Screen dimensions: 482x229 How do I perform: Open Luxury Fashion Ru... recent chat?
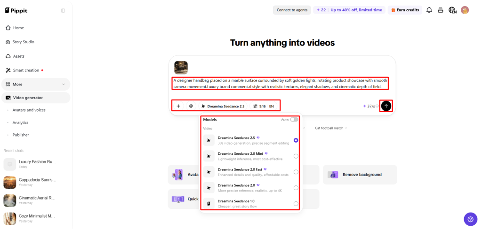point(36,164)
